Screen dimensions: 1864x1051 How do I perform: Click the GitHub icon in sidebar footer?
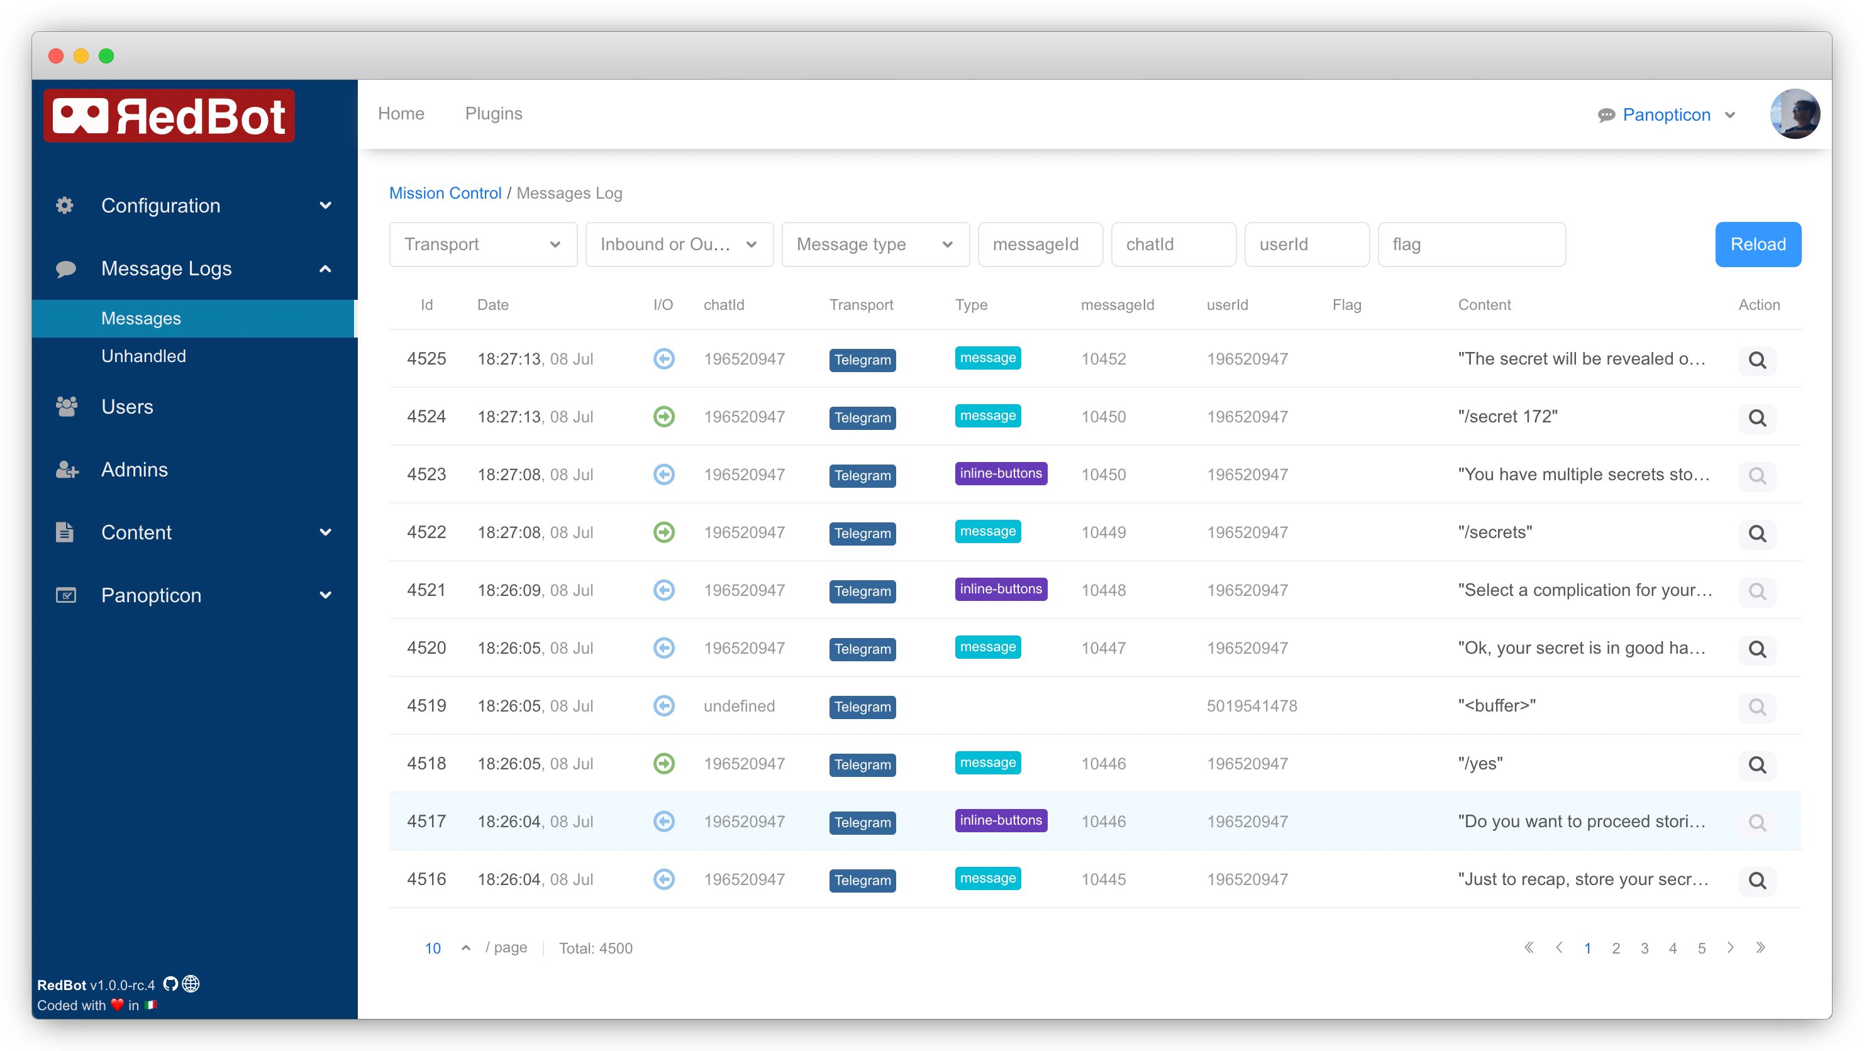[x=171, y=984]
